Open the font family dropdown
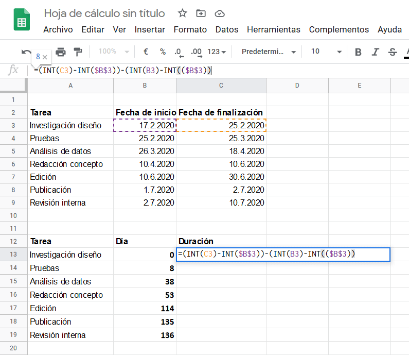 [x=269, y=52]
